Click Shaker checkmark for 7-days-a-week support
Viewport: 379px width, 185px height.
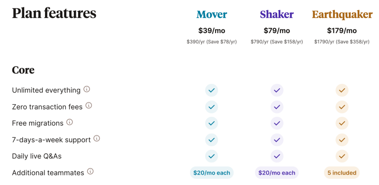[x=277, y=140]
